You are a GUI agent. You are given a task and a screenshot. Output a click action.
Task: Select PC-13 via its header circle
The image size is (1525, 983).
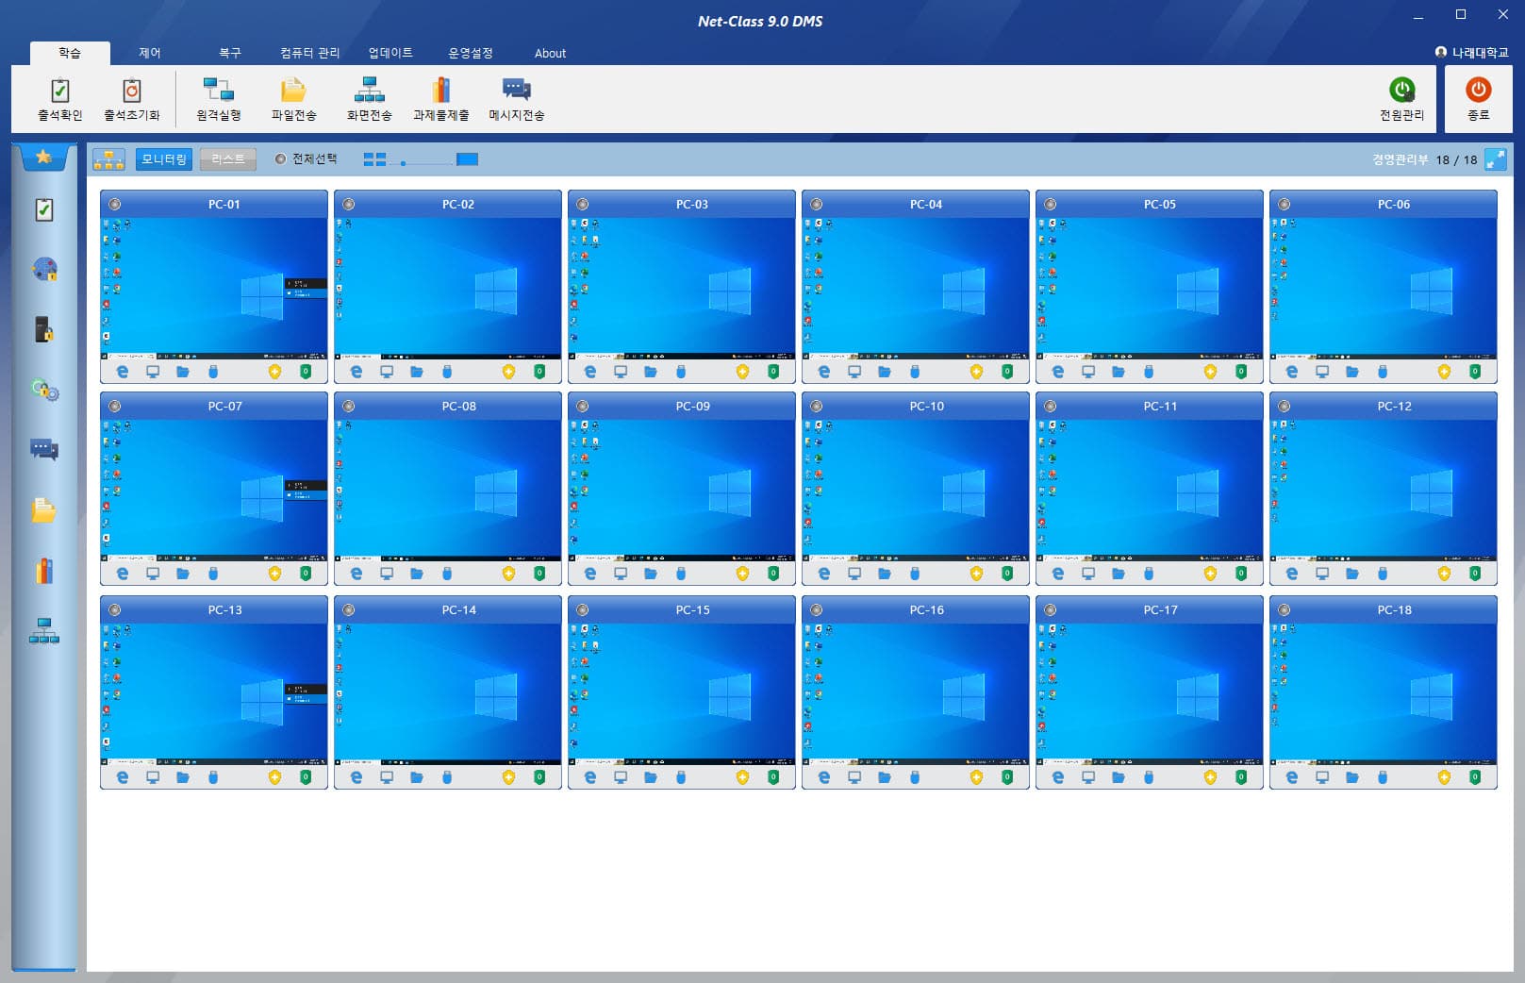coord(115,609)
